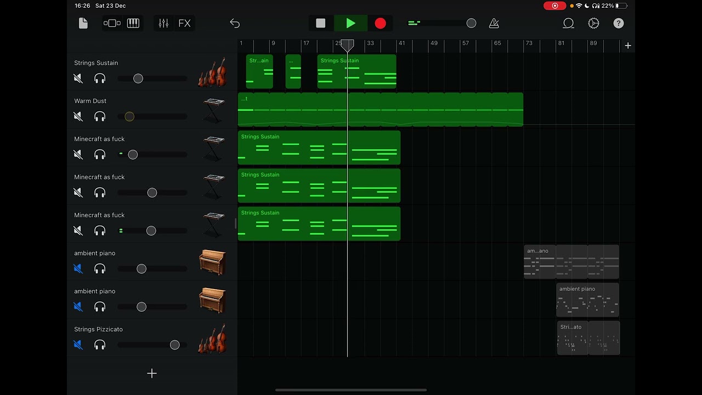Jump to bar 73 on ruler
702x395 pixels.
[x=529, y=43]
